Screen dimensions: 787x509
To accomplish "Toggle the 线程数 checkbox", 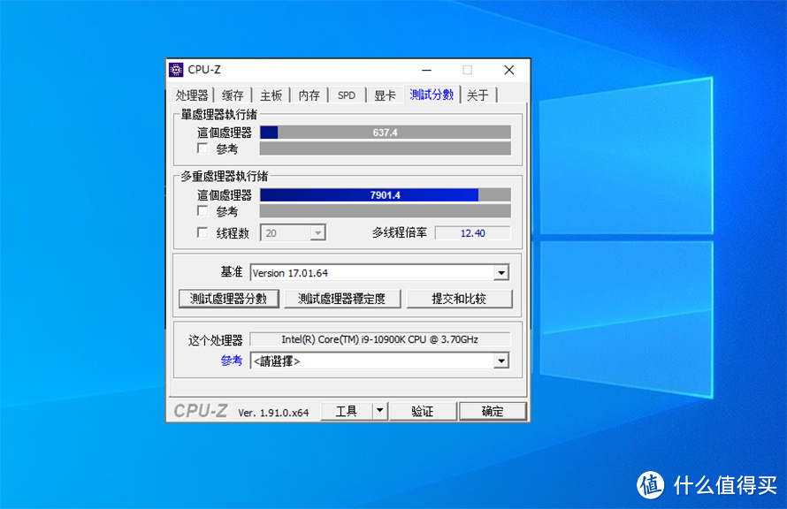I will 202,232.
